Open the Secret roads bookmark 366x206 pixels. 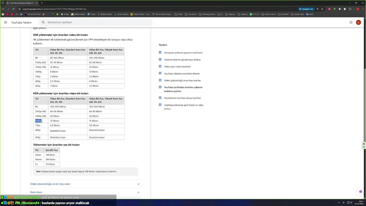(x=162, y=14)
